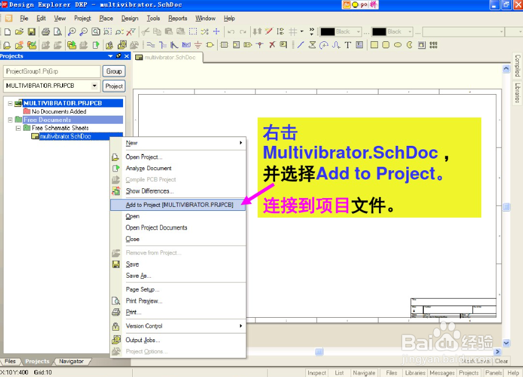Click the vertical scrollbar up arrow
The height and width of the screenshot is (377, 523).
point(506,69)
